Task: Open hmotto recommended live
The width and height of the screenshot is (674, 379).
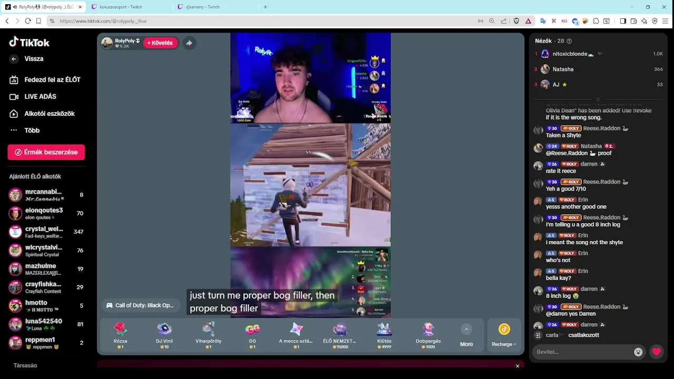Action: [46, 306]
